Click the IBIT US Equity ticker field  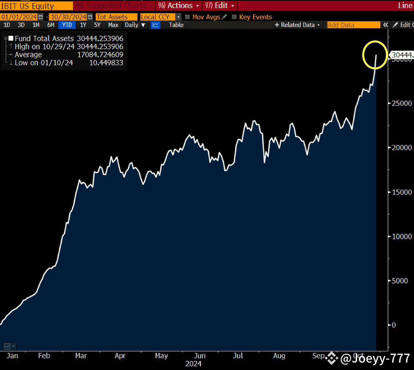pyautogui.click(x=36, y=6)
